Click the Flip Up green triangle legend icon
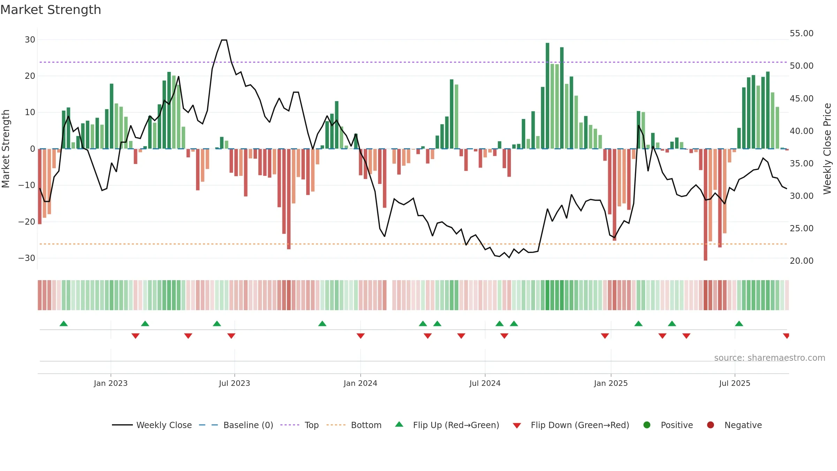 (x=399, y=424)
